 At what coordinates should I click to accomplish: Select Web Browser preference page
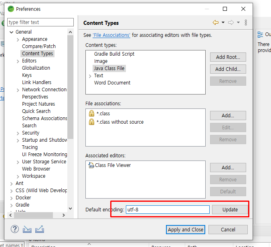click(x=36, y=169)
